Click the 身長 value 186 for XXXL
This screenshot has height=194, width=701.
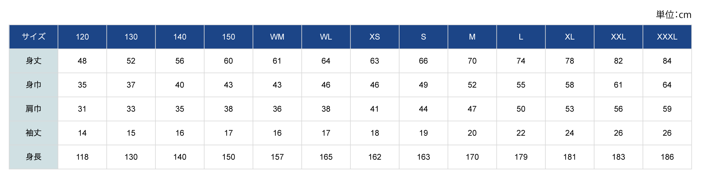667,157
